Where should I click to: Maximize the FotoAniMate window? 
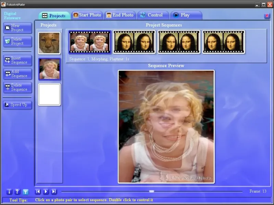pyautogui.click(x=263, y=4)
